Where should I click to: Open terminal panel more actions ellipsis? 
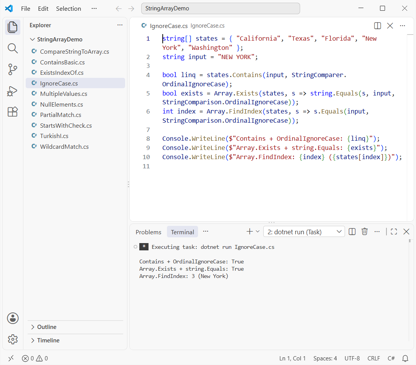(377, 232)
